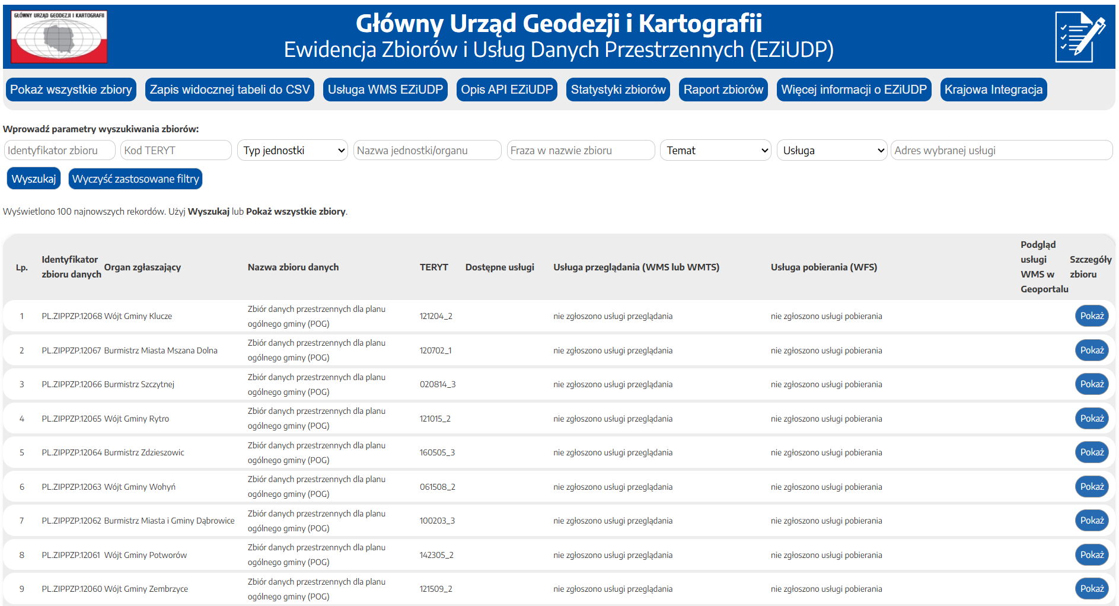The width and height of the screenshot is (1119, 606).
Task: Click identifier PL.ZIPPZP.12060
Action: (72, 589)
